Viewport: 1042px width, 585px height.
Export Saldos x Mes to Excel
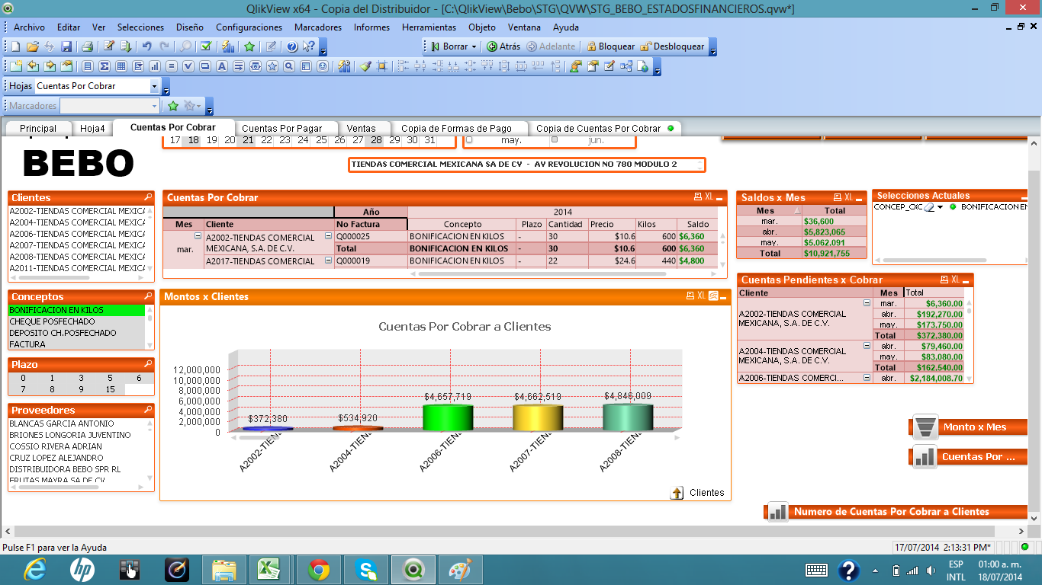pyautogui.click(x=849, y=197)
